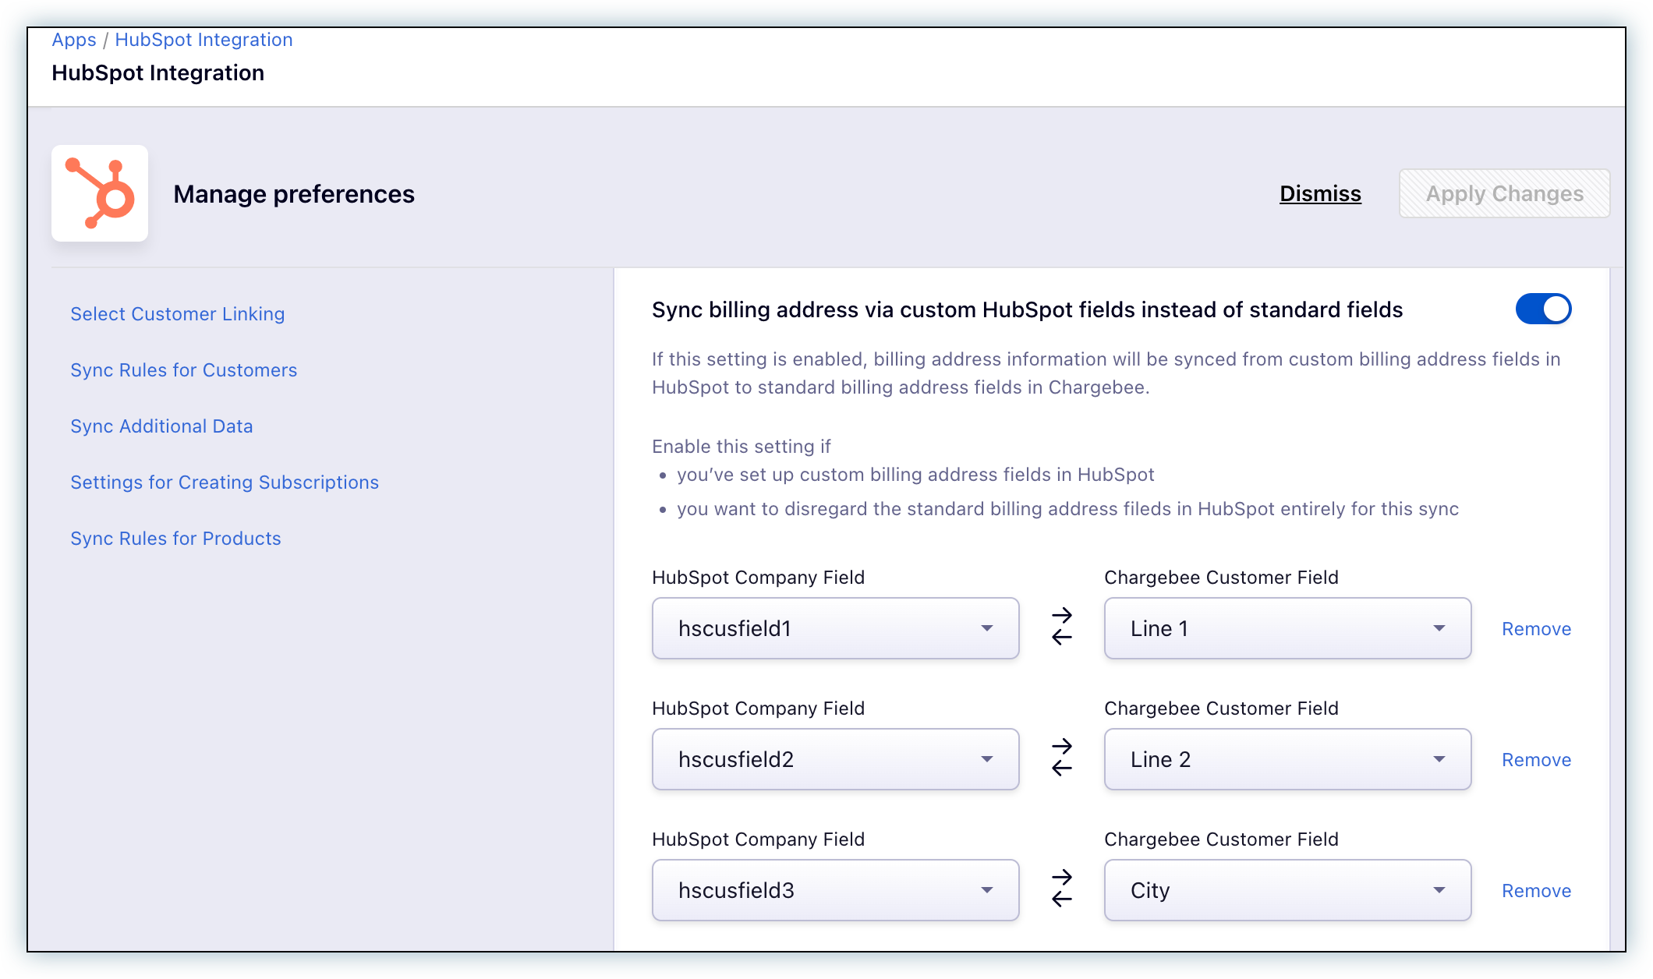Image resolution: width=1653 pixels, height=979 pixels.
Task: Click the Dismiss link
Action: [1320, 194]
